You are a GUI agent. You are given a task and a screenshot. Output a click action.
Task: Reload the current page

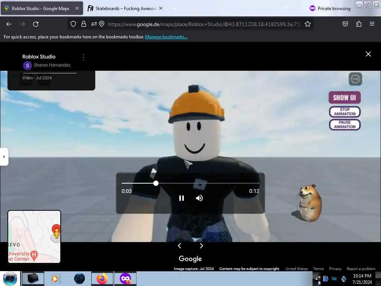point(36,24)
